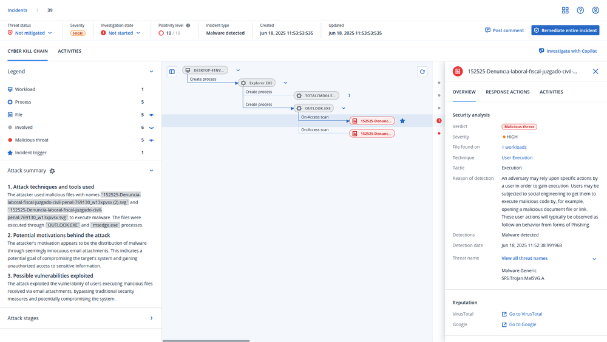
Task: Open the apps grid icon
Action: pyautogui.click(x=565, y=10)
